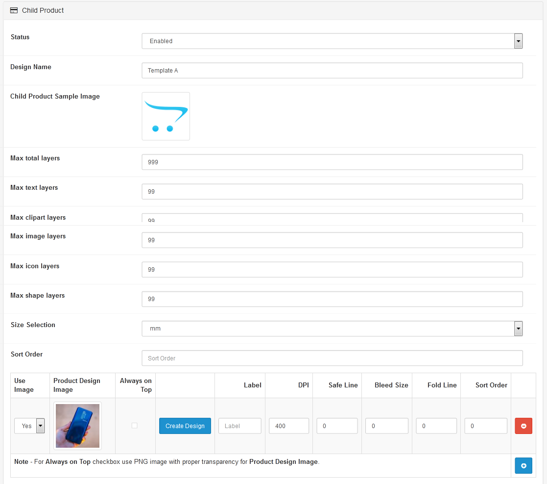Click the Fold Line column header

tap(442, 385)
